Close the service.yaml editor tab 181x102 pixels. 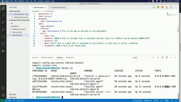click(45, 7)
